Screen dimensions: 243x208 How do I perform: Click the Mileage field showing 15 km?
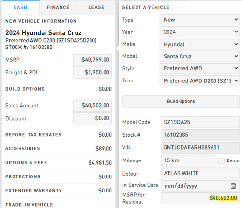[189, 160]
